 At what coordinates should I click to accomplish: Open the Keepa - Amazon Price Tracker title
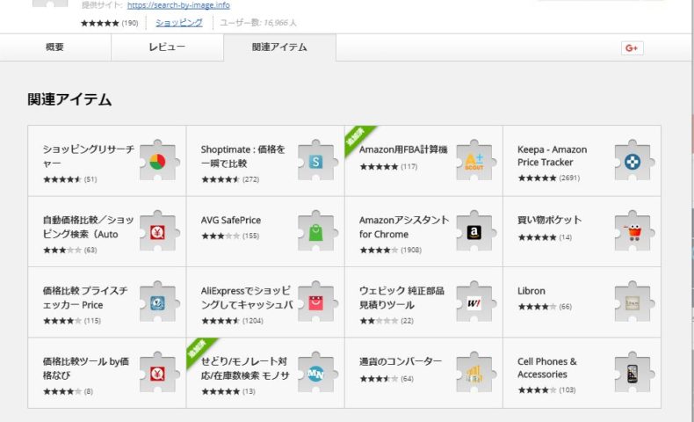pyautogui.click(x=552, y=156)
